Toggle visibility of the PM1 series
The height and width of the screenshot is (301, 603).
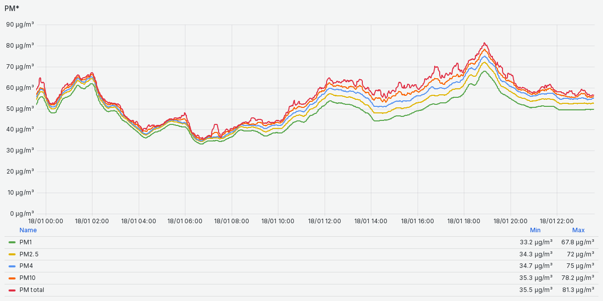[x=26, y=242]
